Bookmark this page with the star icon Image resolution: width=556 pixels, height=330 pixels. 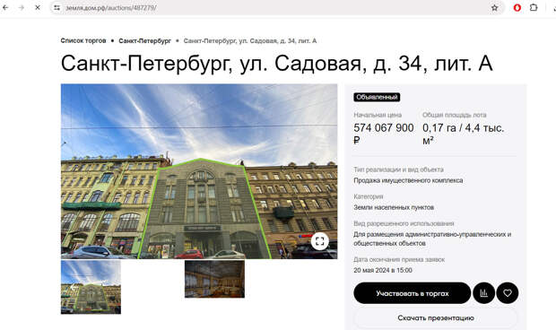click(494, 7)
